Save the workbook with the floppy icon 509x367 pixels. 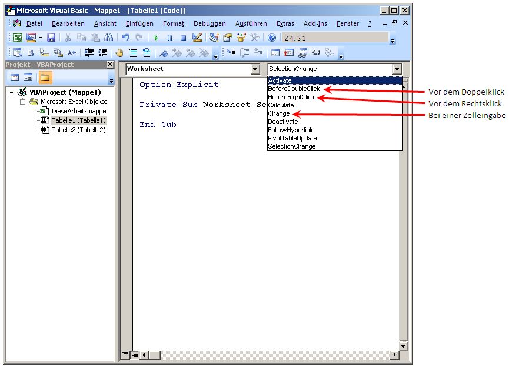pos(51,38)
